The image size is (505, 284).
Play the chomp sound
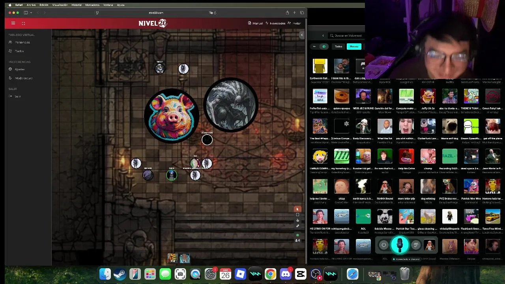click(x=428, y=156)
